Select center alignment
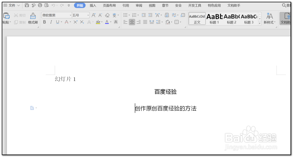 point(132,22)
